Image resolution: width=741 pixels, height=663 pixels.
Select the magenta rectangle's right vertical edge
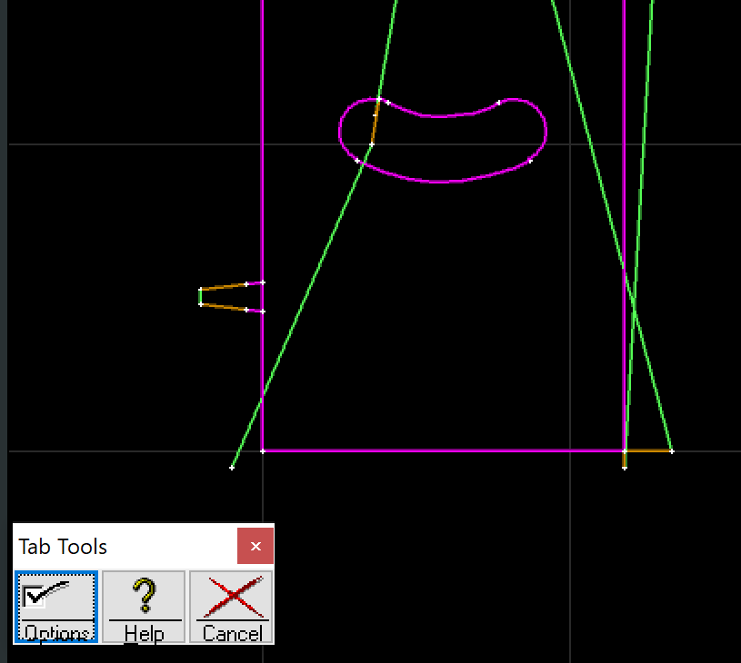point(625,182)
